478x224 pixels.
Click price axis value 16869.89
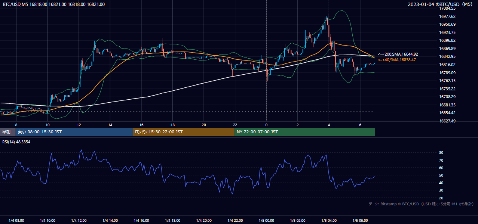(447, 49)
